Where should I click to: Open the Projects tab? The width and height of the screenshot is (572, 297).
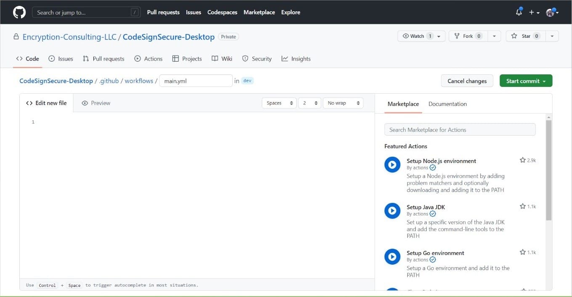click(187, 59)
